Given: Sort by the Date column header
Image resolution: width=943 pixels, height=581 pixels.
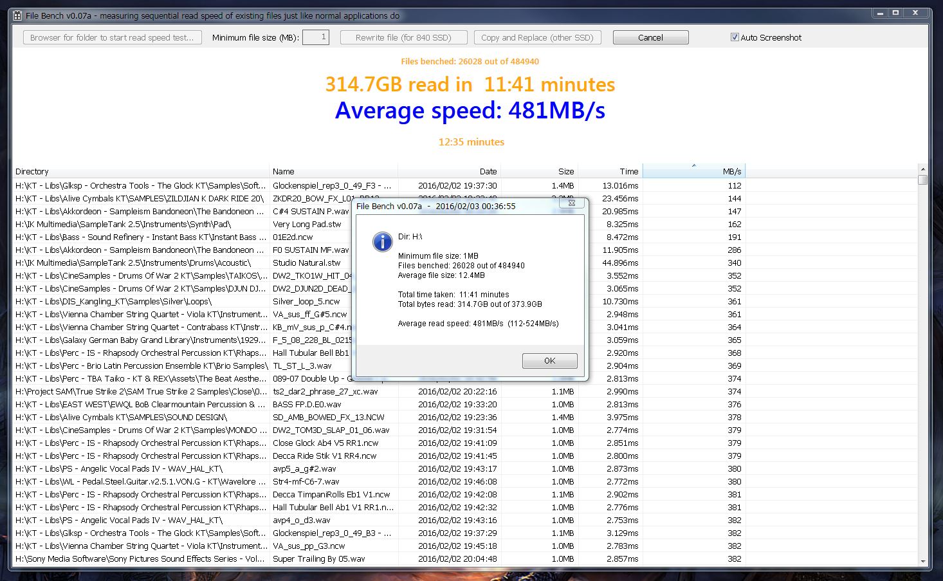Looking at the screenshot, I should coord(449,171).
